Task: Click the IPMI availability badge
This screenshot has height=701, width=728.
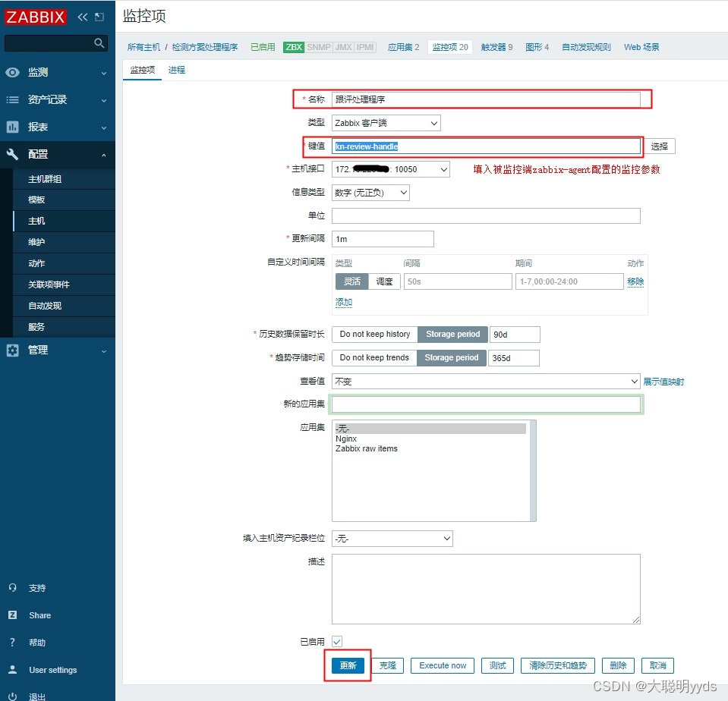Action: [365, 47]
